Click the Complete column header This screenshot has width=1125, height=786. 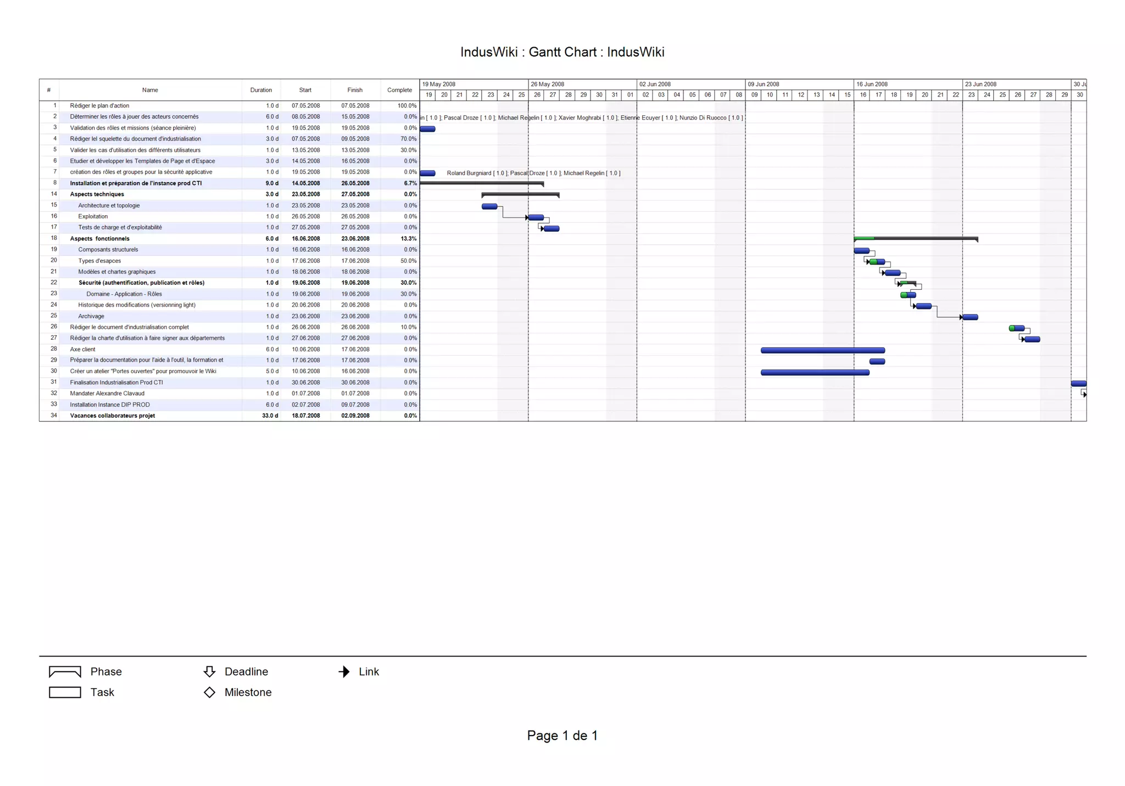coord(399,90)
